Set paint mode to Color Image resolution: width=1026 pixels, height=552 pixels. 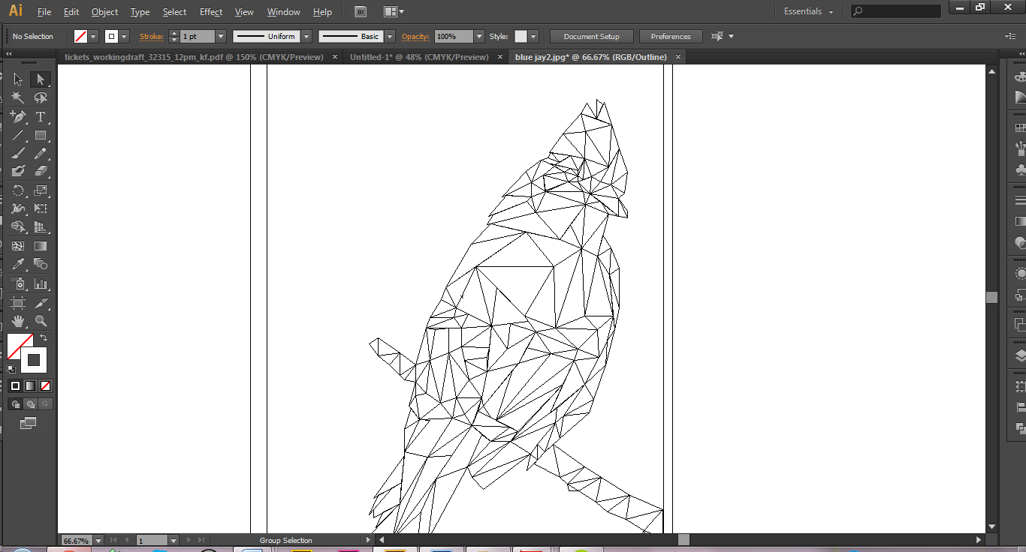[15, 385]
